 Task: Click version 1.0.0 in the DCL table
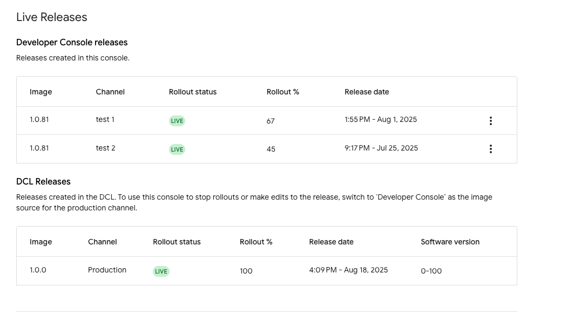[x=38, y=270]
